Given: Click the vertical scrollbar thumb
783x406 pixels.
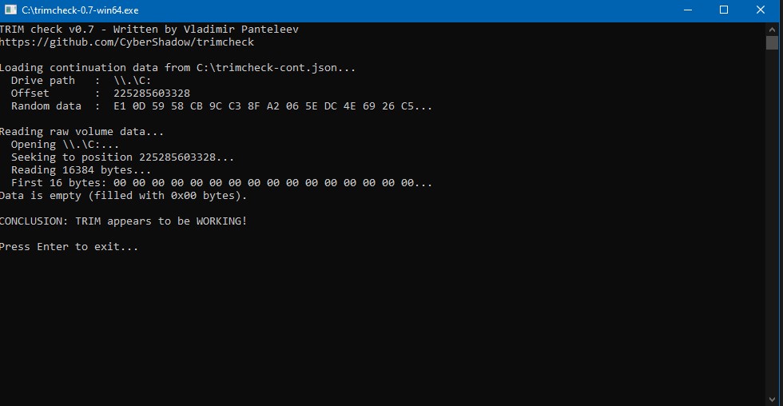Looking at the screenshot, I should (772, 42).
